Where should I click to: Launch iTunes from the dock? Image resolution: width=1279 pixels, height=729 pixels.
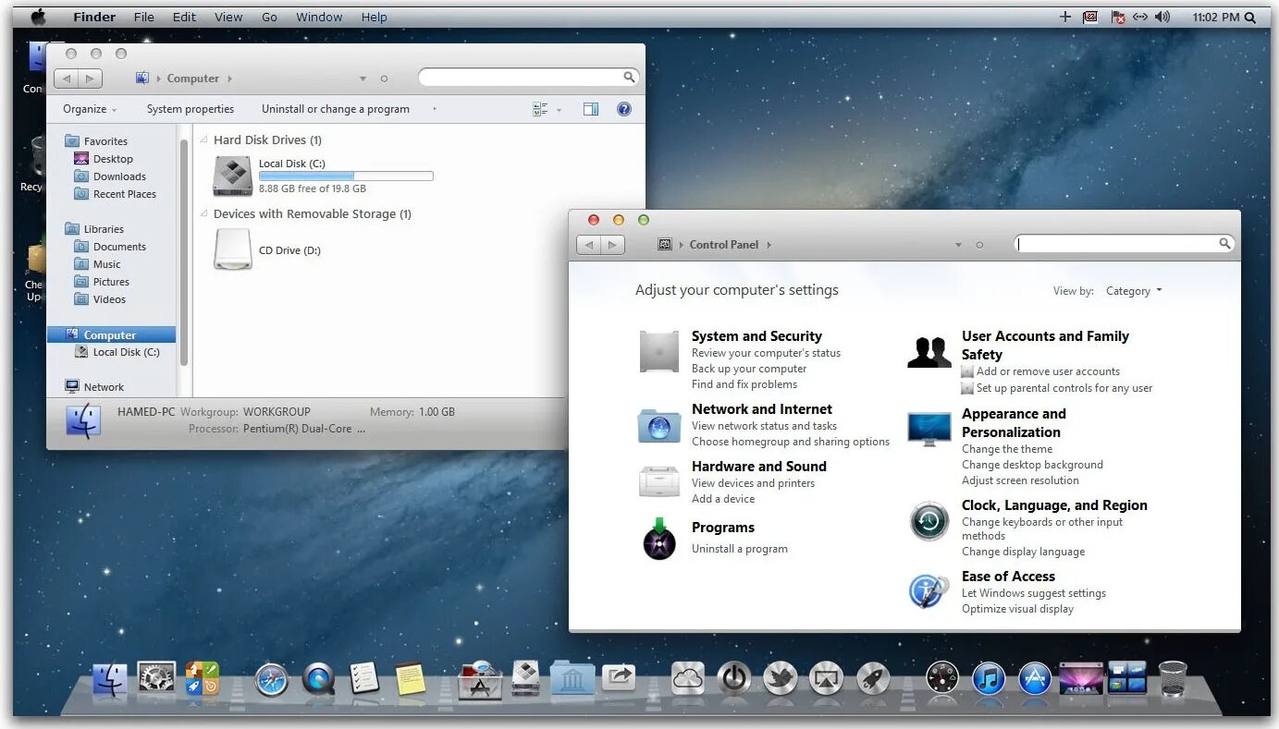[989, 679]
